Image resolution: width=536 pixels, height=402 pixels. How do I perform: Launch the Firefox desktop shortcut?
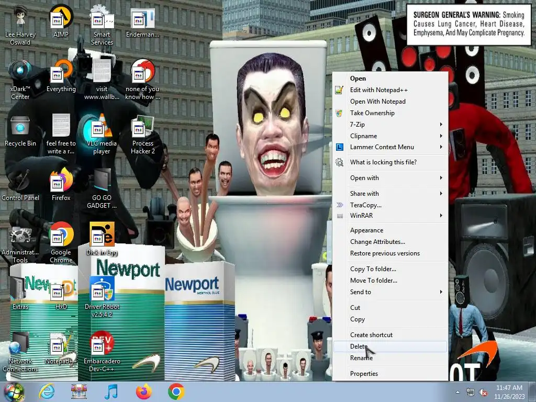pos(61,185)
